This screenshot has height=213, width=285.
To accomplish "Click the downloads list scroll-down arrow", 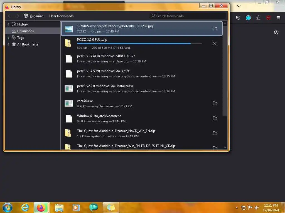I will [x=225, y=147].
